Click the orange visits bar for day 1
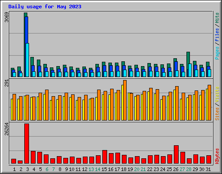 14,107
